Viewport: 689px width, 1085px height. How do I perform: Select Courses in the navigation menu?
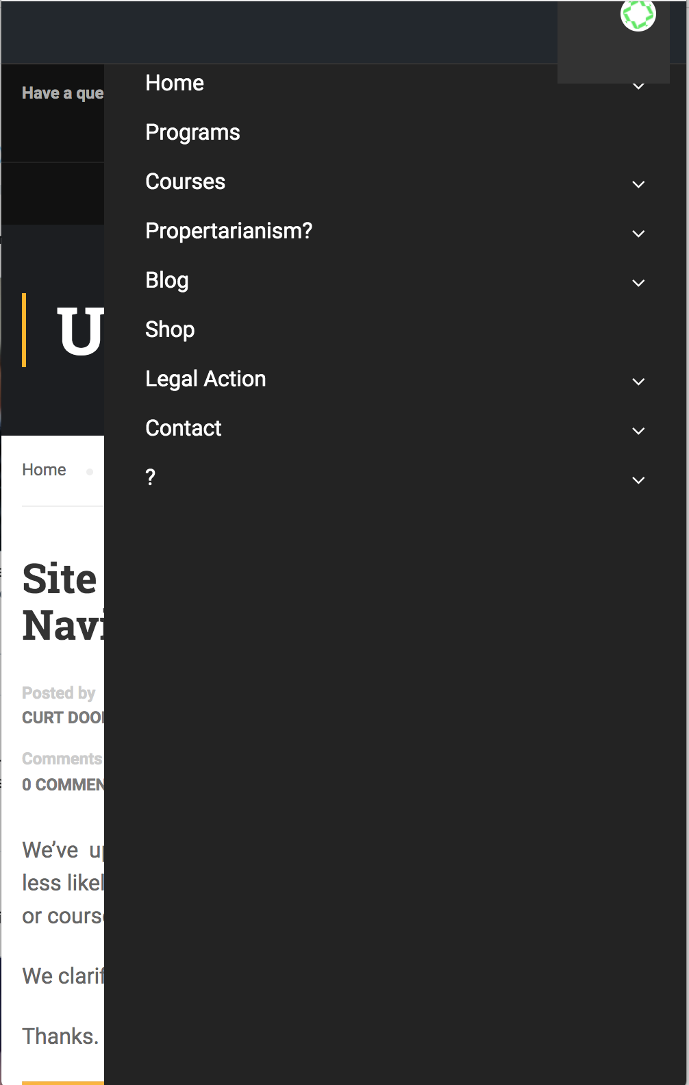point(185,182)
